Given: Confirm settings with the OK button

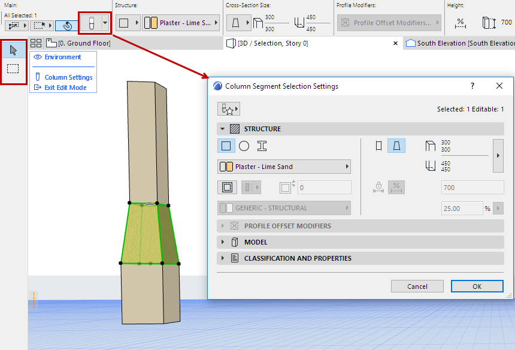Looking at the screenshot, I should click(x=477, y=286).
